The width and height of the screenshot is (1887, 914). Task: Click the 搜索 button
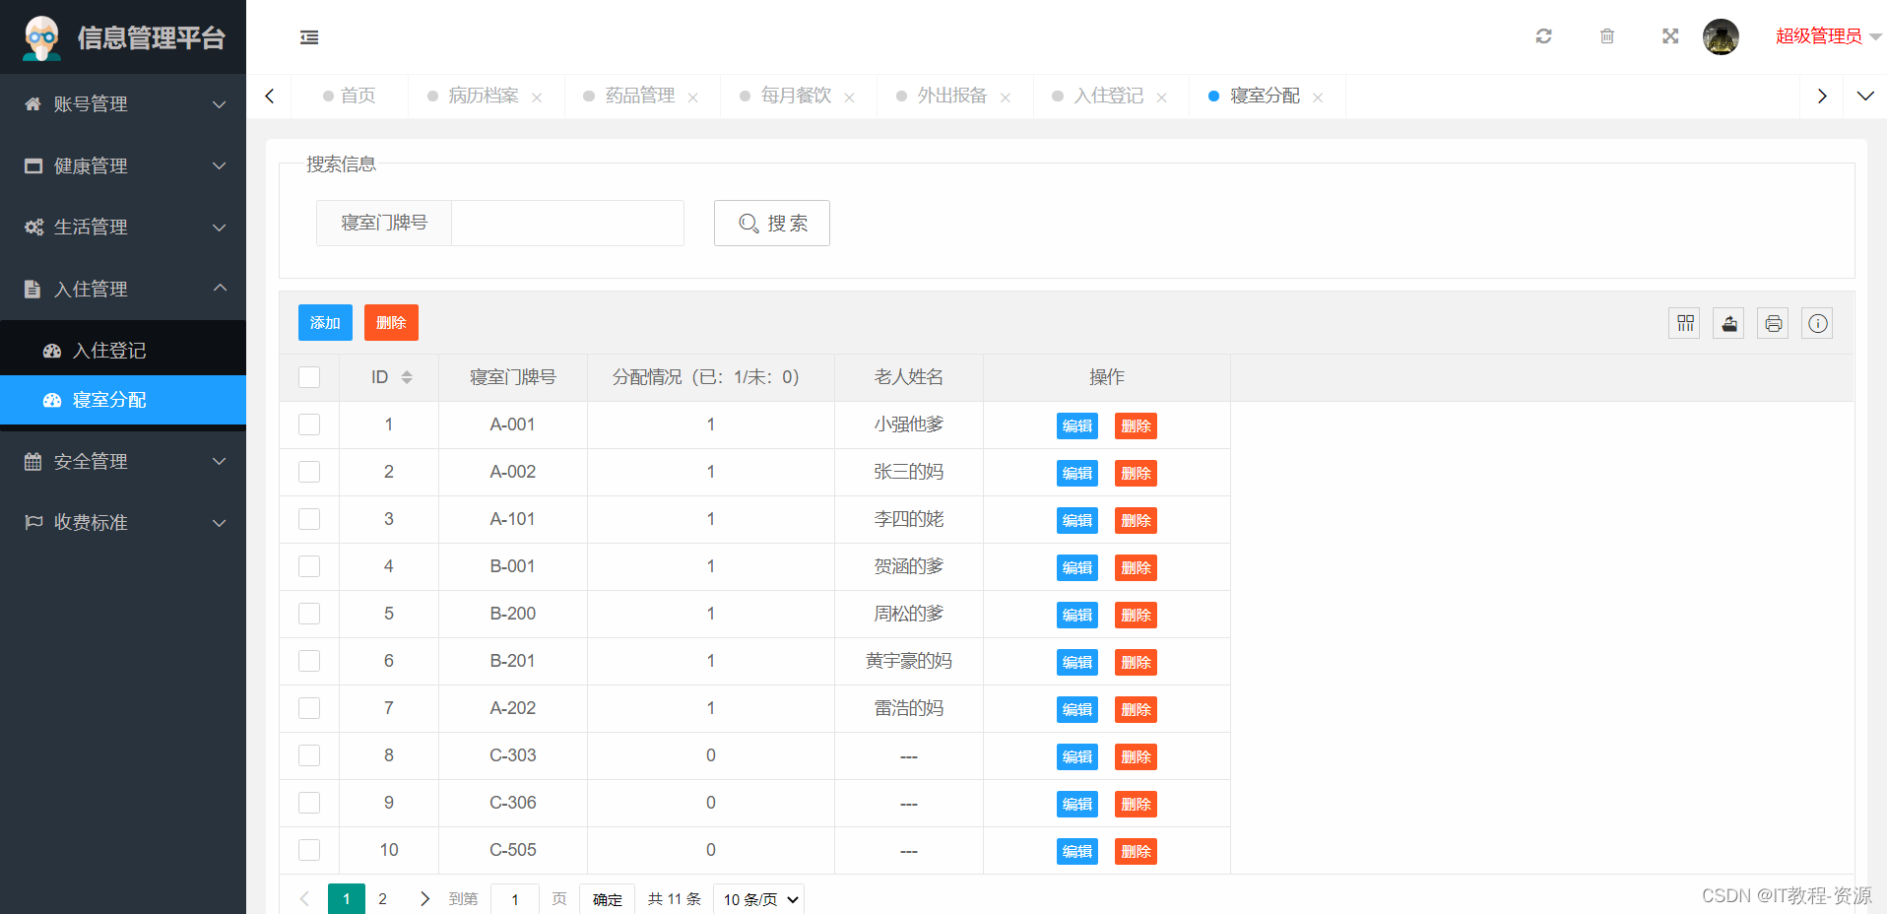point(772,223)
